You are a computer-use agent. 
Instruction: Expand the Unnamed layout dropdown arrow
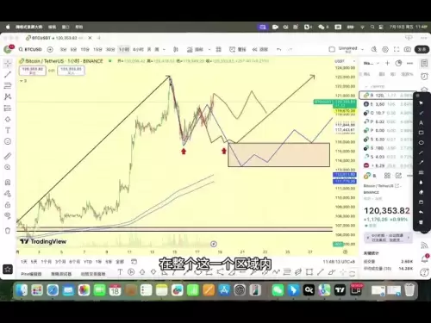(x=362, y=49)
